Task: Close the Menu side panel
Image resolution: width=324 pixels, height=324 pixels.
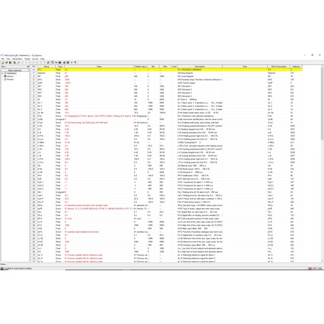Action: [28, 67]
